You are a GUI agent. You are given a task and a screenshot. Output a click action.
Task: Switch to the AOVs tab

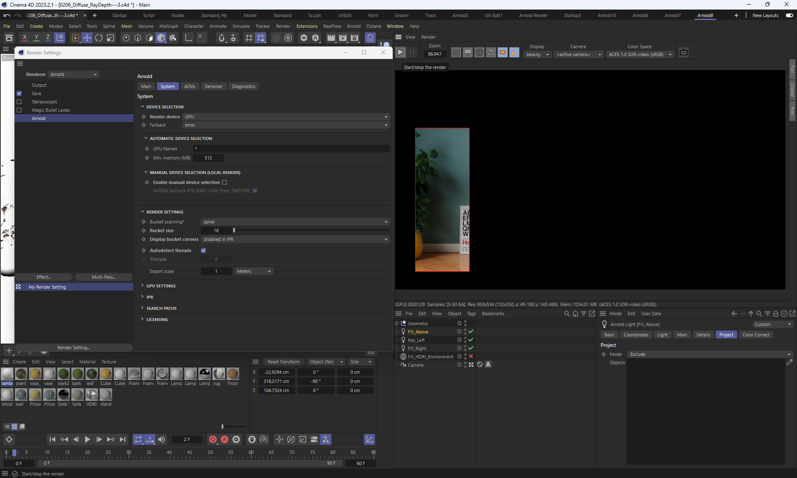(x=189, y=86)
